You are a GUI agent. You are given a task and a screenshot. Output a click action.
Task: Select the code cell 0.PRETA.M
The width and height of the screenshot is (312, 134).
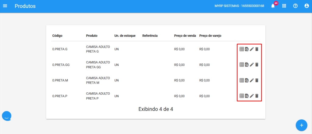coord(60,81)
